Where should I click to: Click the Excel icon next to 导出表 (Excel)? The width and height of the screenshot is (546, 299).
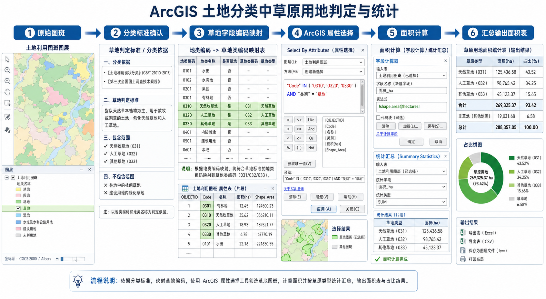pyautogui.click(x=463, y=233)
